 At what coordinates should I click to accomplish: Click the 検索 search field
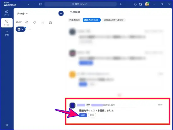81,4
